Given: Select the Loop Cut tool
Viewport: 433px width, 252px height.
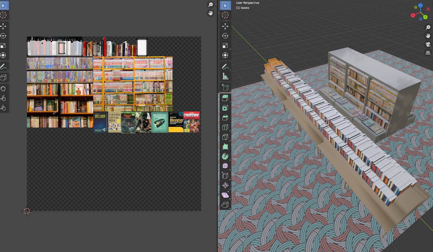Looking at the screenshot, I should coord(225,127).
